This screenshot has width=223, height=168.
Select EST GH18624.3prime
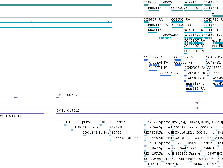coord(73,130)
